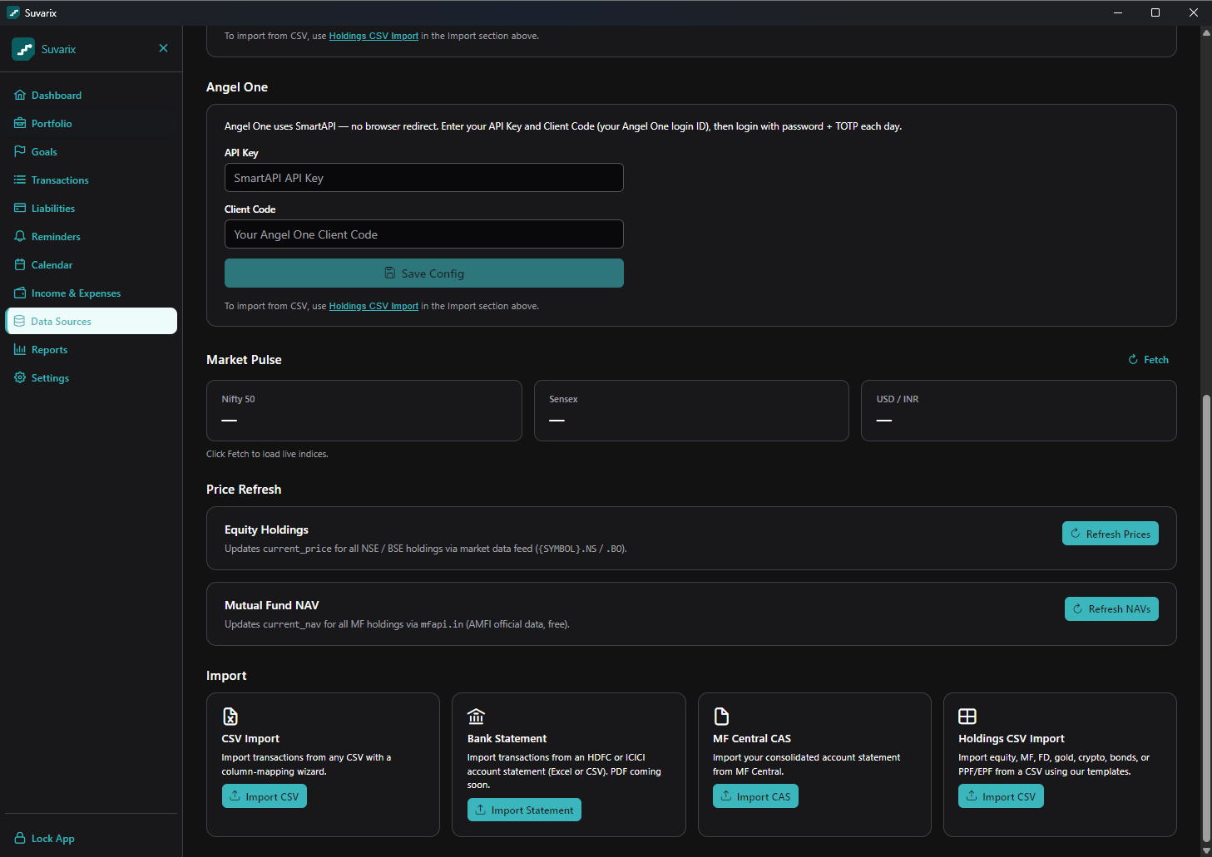Click the Reports chart icon
This screenshot has height=857, width=1212.
(20, 349)
